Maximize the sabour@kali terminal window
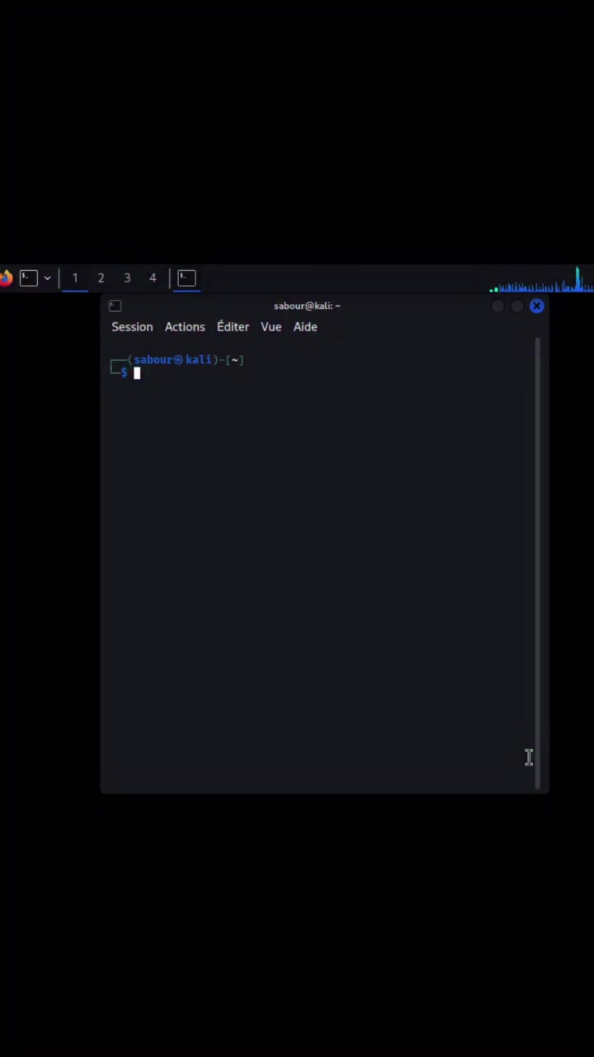The height and width of the screenshot is (1057, 594). pyautogui.click(x=516, y=306)
